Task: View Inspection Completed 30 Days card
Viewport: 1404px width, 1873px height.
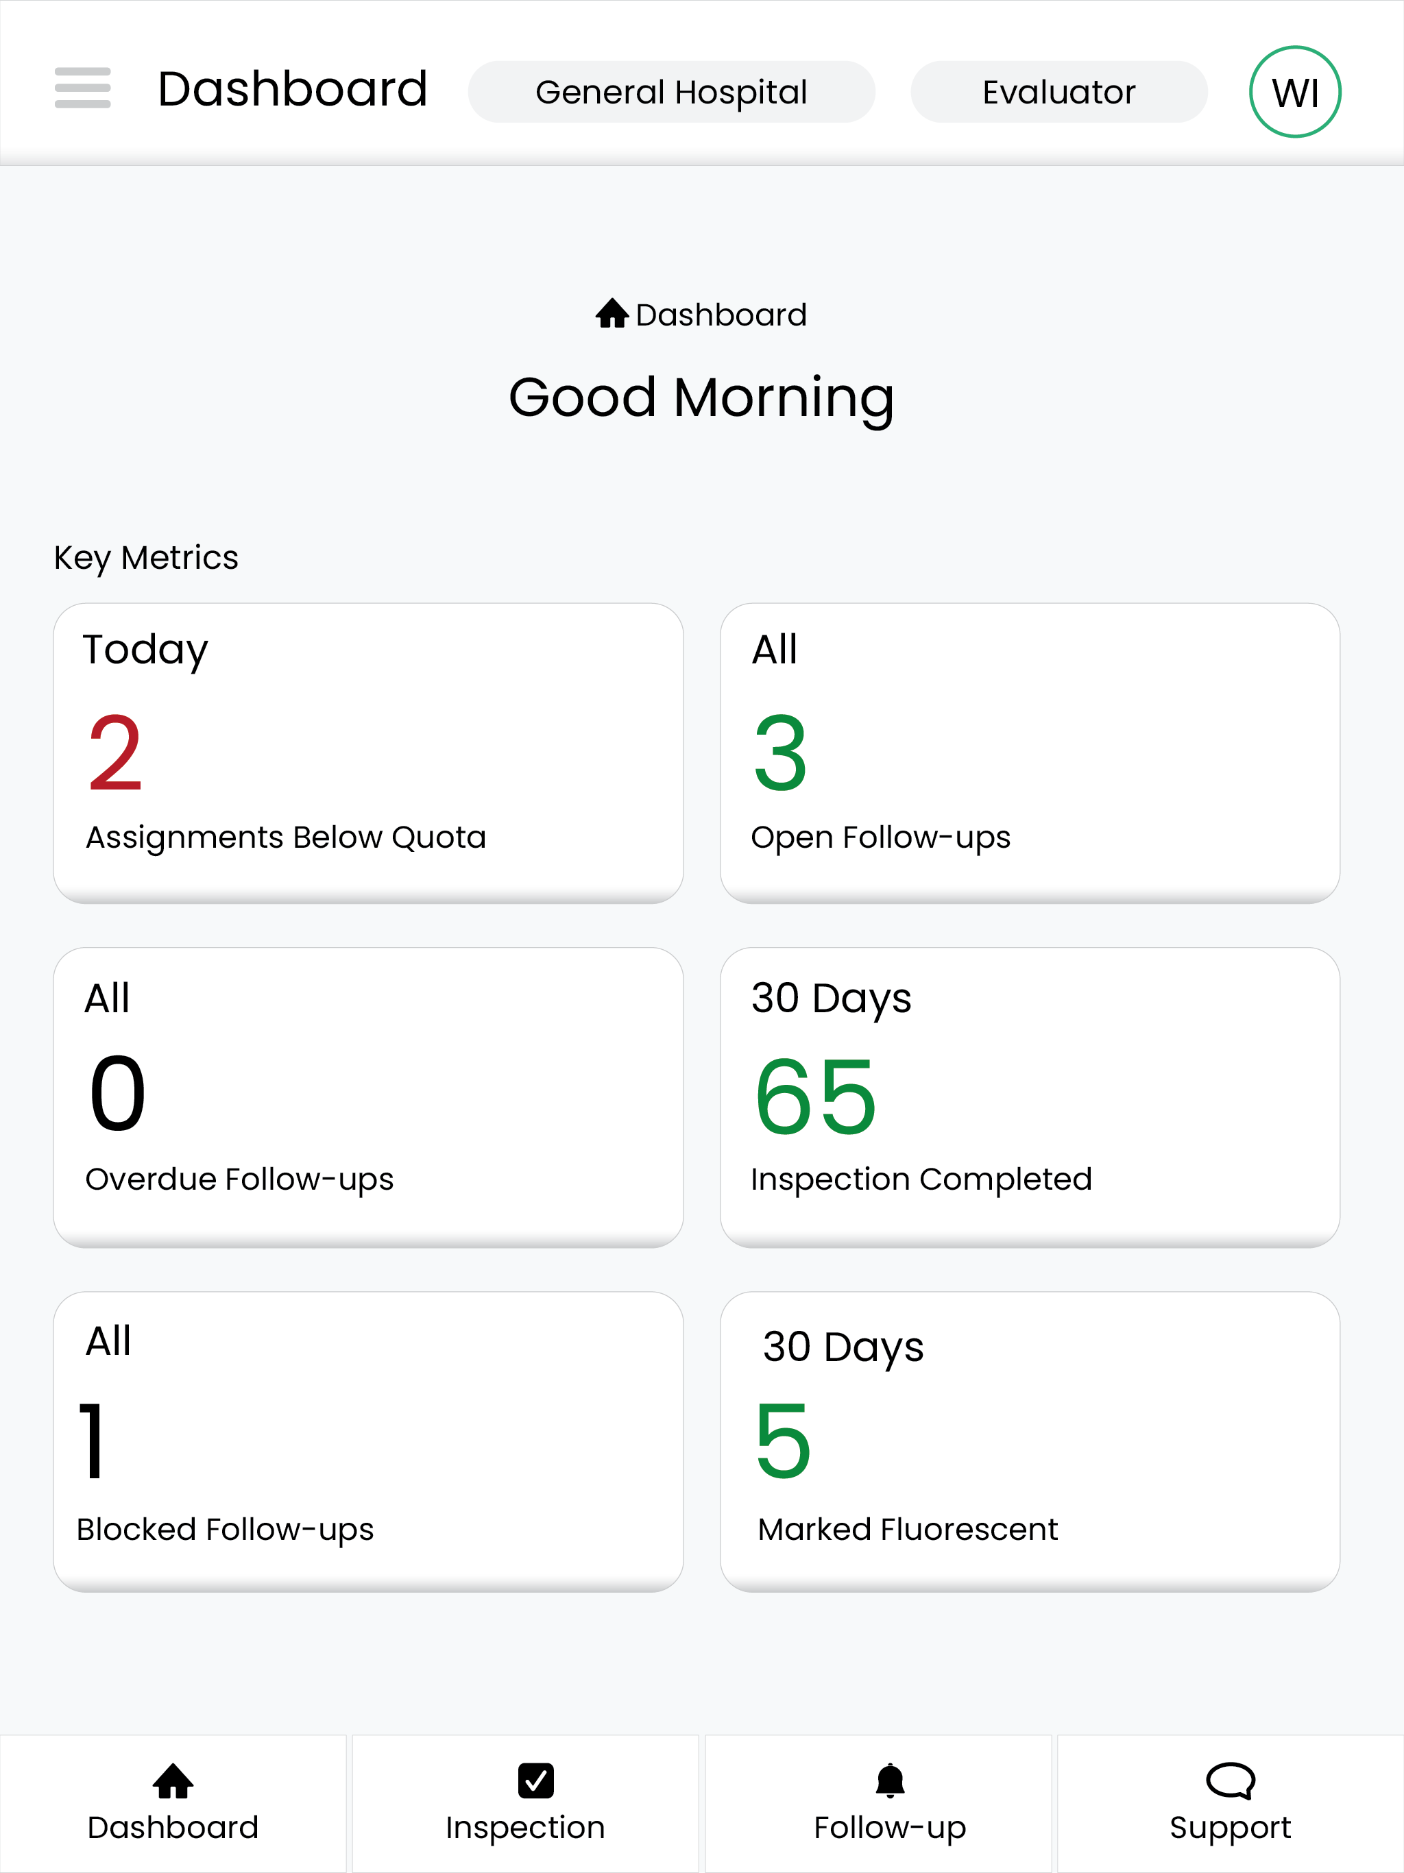Action: coord(1030,1097)
